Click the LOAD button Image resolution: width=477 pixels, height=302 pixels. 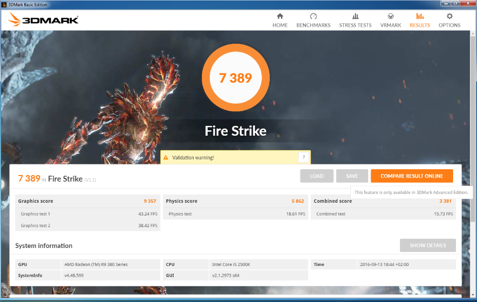coord(317,176)
